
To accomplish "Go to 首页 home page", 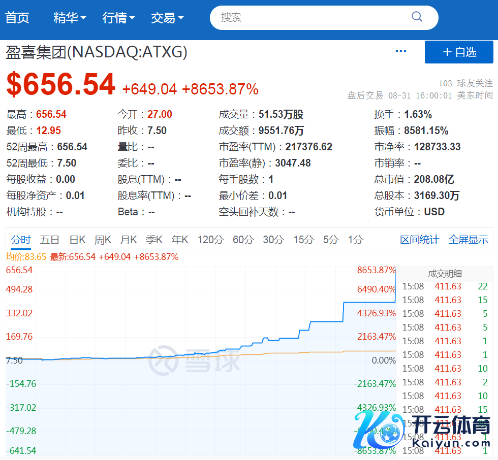I will coord(17,18).
